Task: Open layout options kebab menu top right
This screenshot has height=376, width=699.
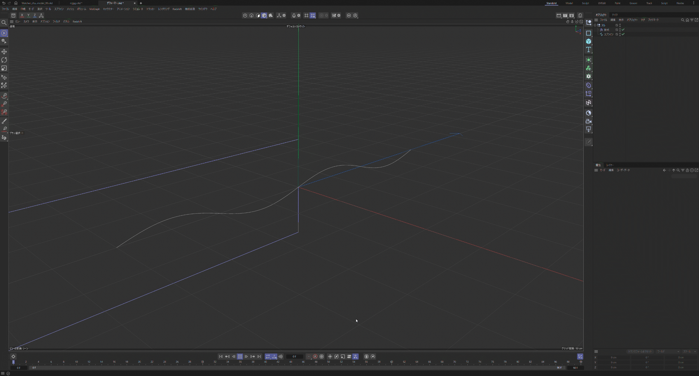Action: 694,3
